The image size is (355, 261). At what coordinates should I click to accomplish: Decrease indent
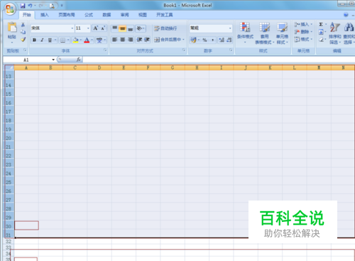tap(139, 40)
